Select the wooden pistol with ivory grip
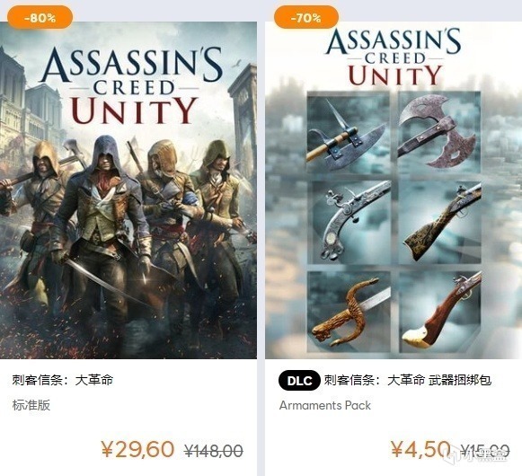The width and height of the screenshot is (522, 476). pos(439,313)
